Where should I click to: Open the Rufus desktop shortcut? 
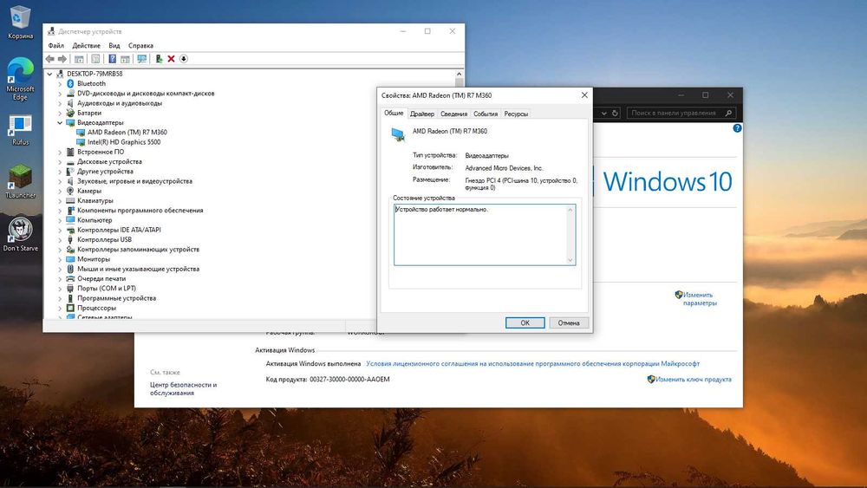click(21, 130)
